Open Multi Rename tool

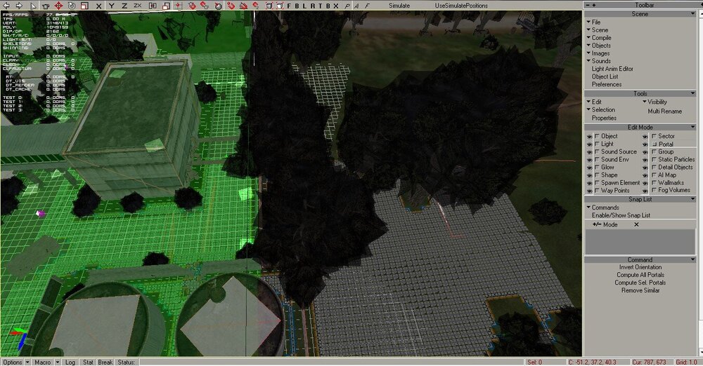tap(664, 111)
